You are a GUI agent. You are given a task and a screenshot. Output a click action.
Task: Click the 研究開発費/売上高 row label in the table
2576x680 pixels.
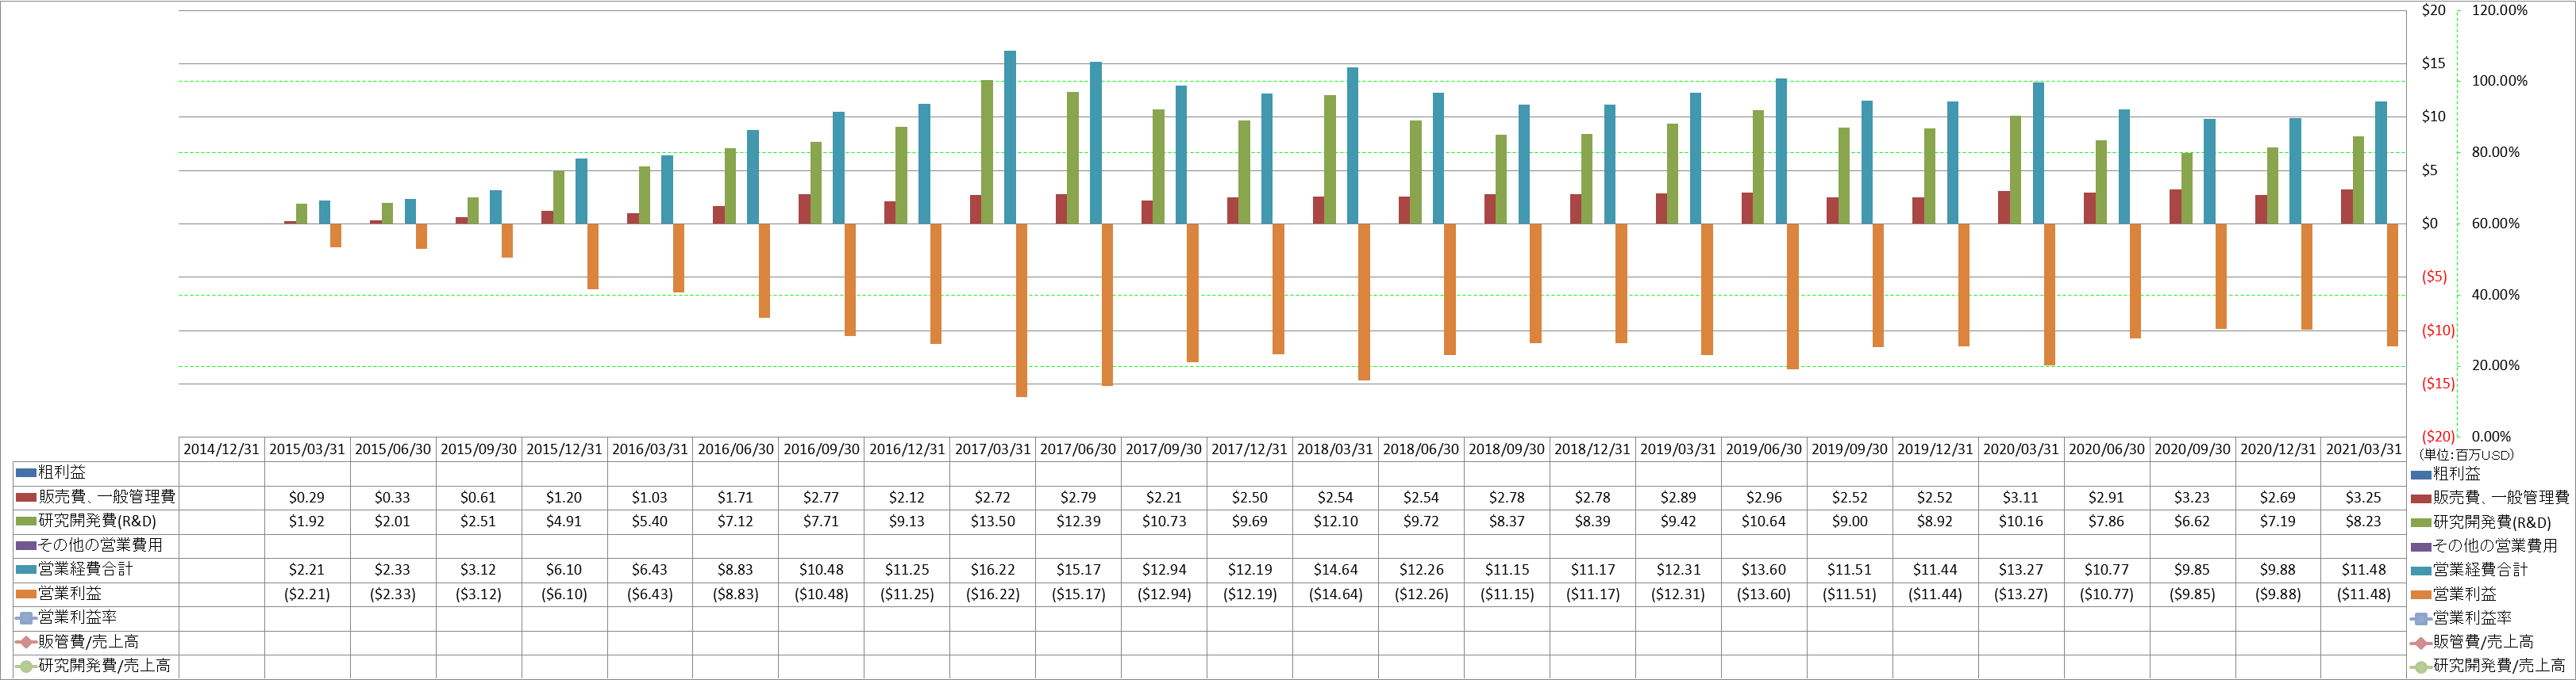tap(104, 665)
